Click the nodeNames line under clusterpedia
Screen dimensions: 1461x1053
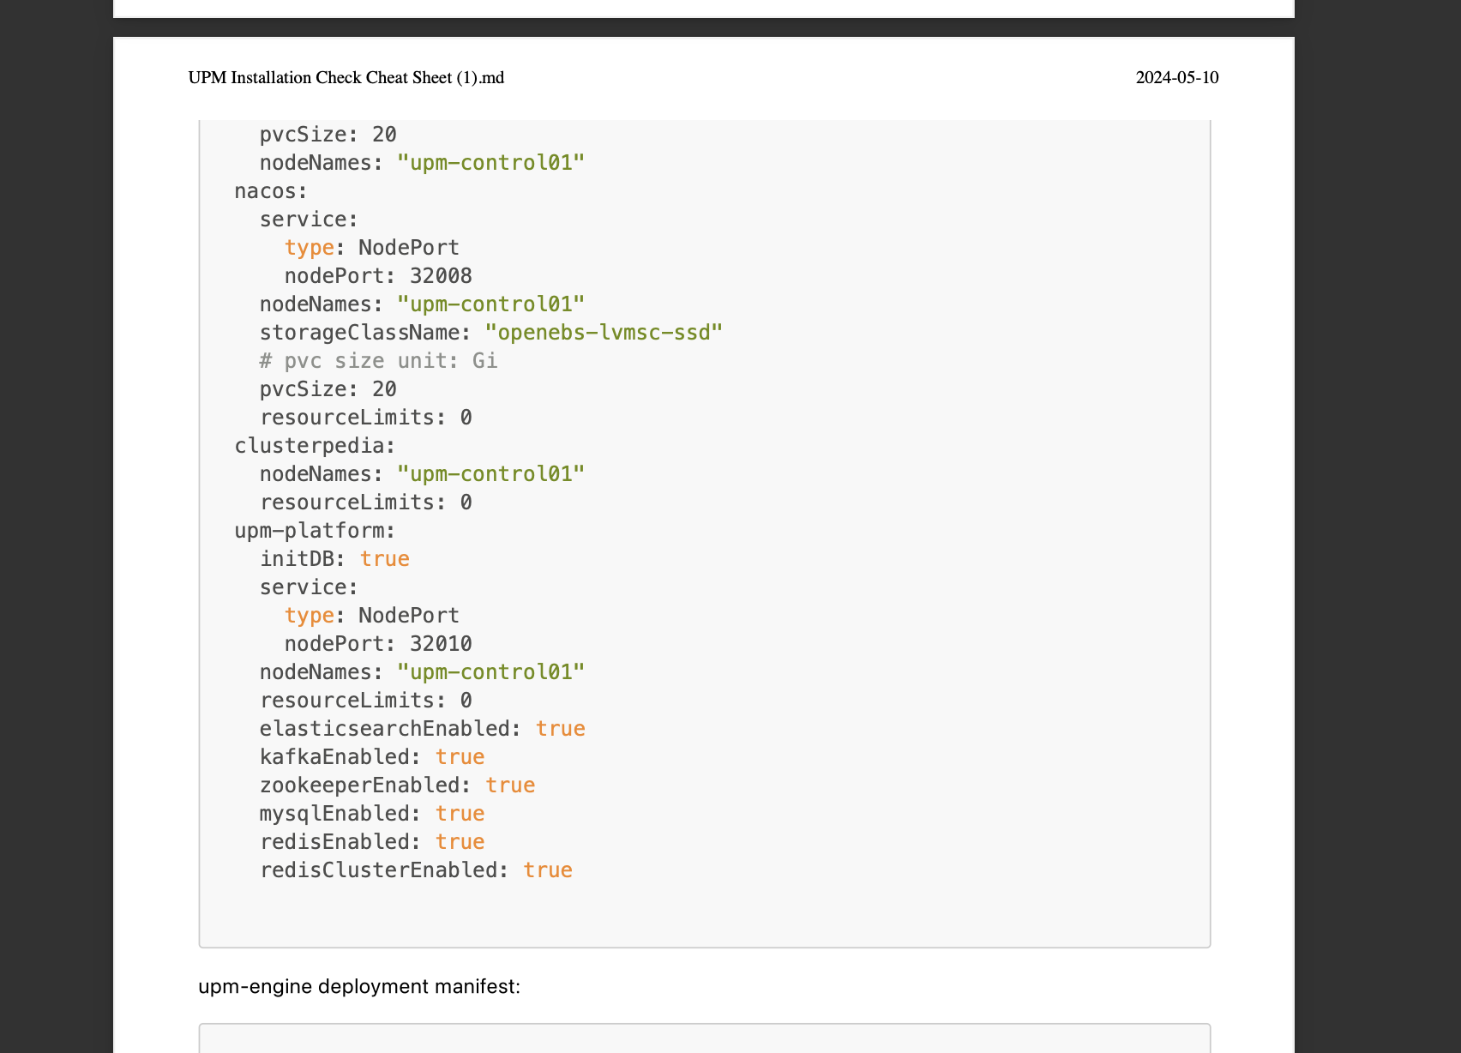tap(422, 474)
